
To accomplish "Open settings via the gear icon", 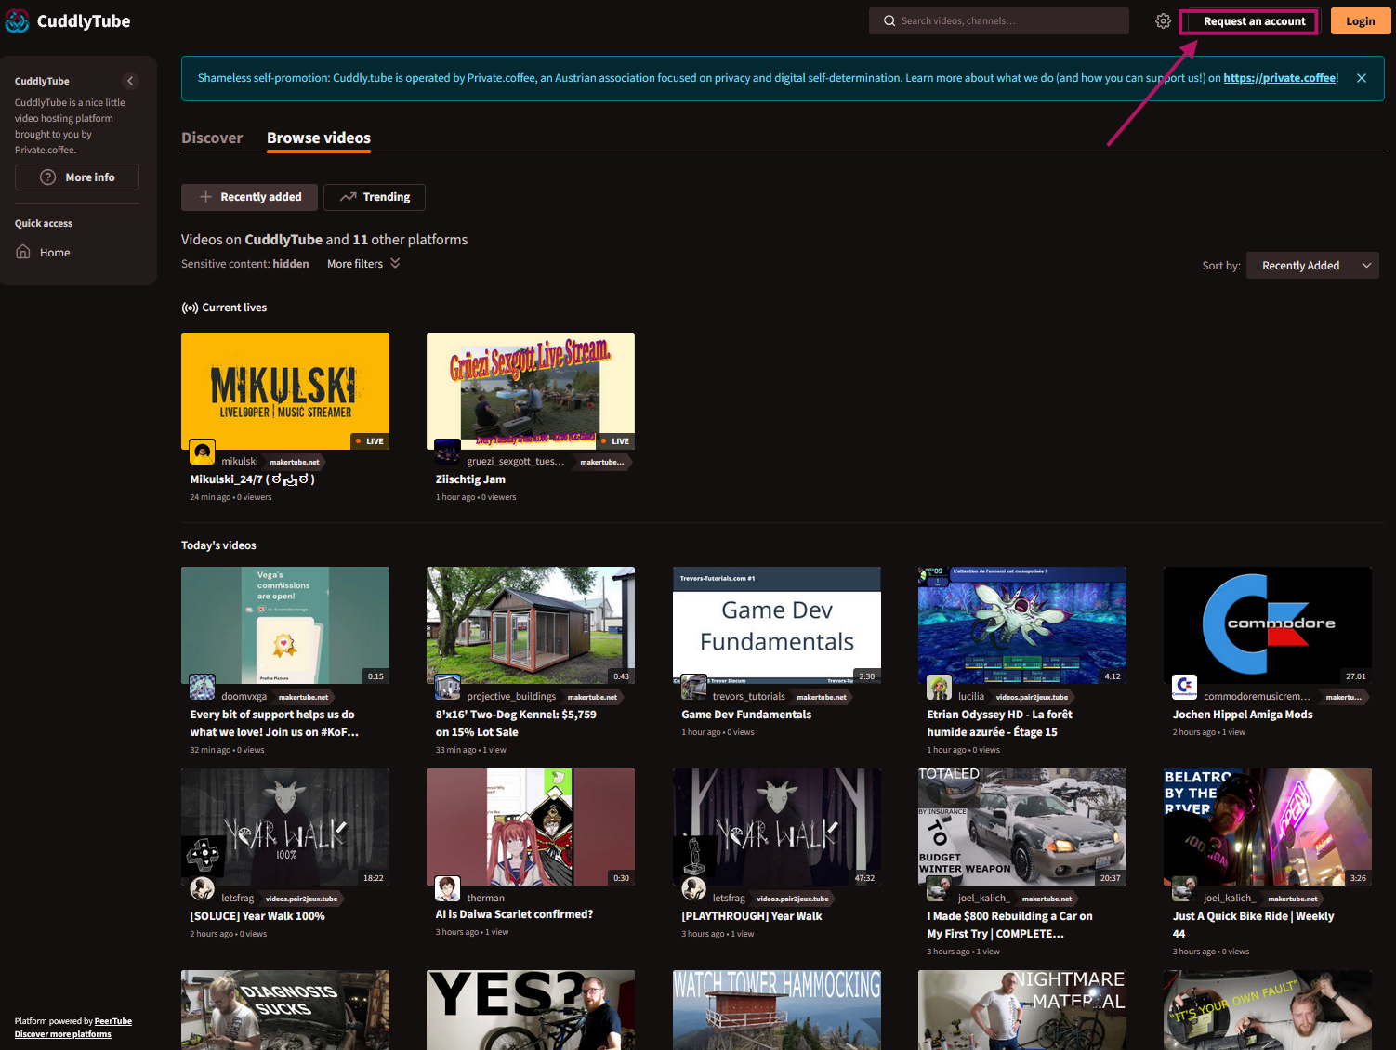I will (x=1163, y=21).
